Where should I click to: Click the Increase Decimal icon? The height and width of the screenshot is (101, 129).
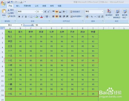99,17
